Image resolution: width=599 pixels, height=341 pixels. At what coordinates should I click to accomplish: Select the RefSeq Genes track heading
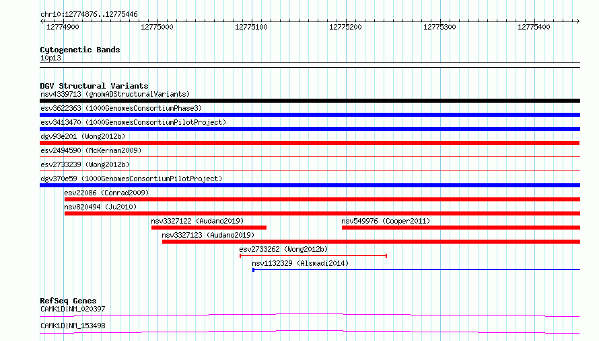[x=68, y=301]
